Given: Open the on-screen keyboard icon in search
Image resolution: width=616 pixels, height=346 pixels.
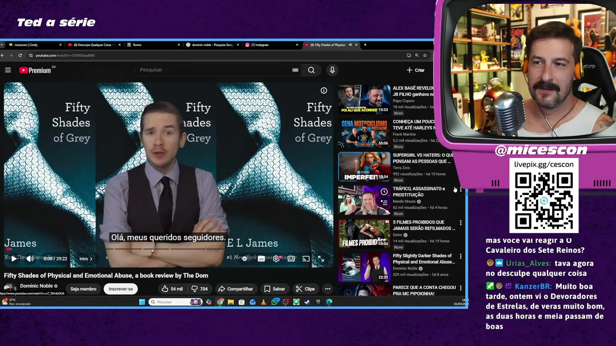Looking at the screenshot, I should pyautogui.click(x=295, y=70).
